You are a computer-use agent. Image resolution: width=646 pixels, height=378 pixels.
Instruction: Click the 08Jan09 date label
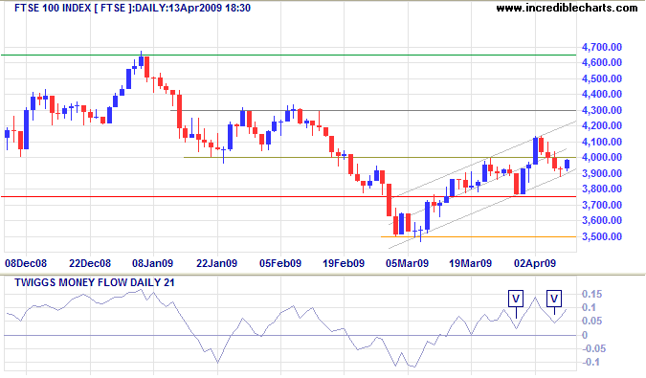coord(153,263)
